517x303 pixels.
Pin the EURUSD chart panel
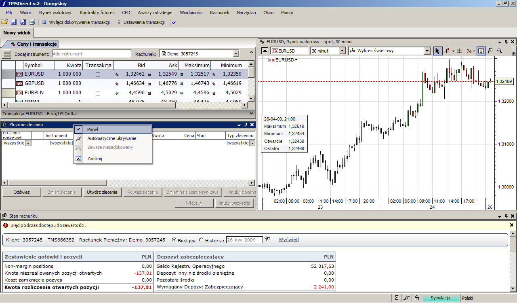point(506,42)
